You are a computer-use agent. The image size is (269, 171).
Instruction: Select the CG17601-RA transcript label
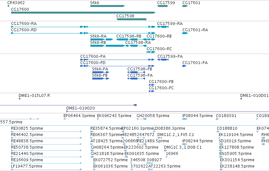(x=195, y=30)
